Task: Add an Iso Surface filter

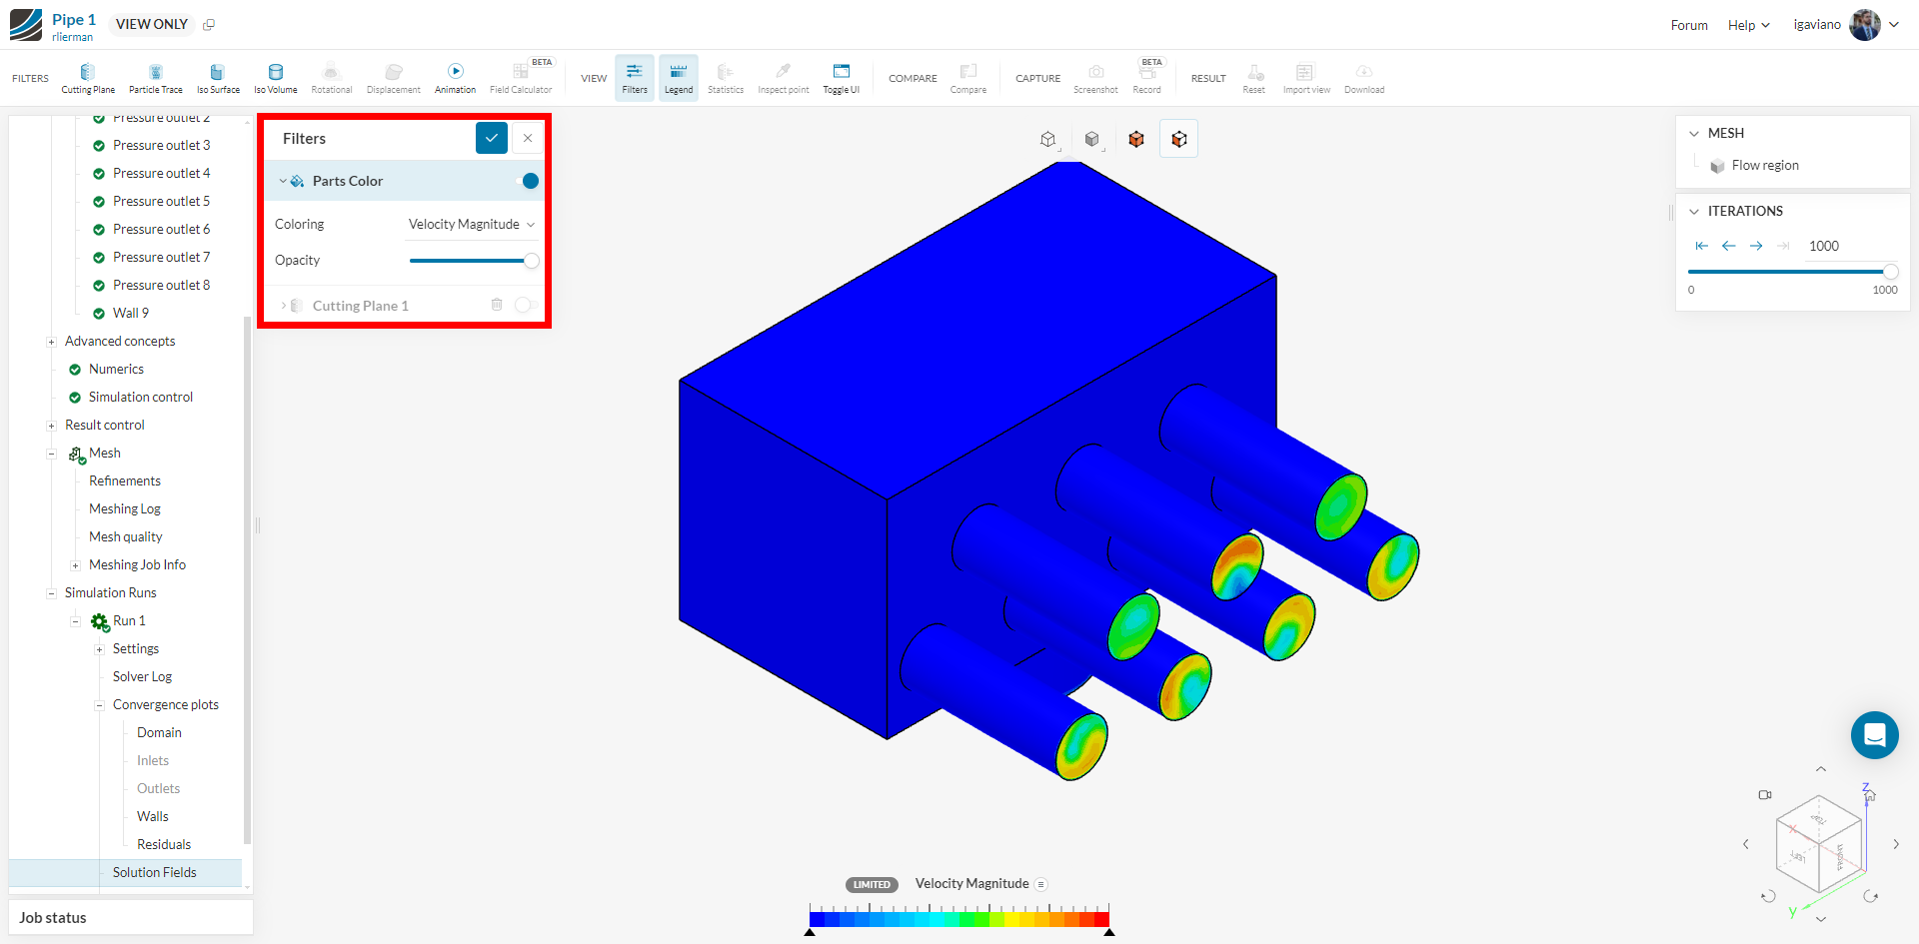Action: coord(218,78)
